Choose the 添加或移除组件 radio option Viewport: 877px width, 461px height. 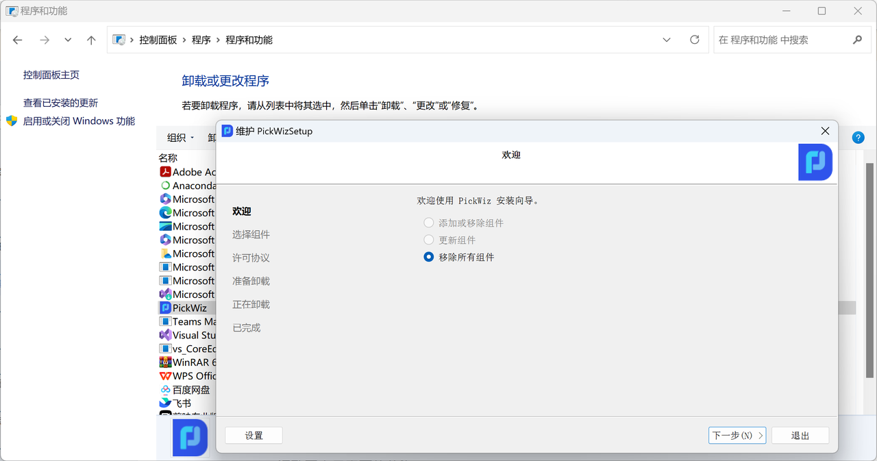tap(429, 223)
